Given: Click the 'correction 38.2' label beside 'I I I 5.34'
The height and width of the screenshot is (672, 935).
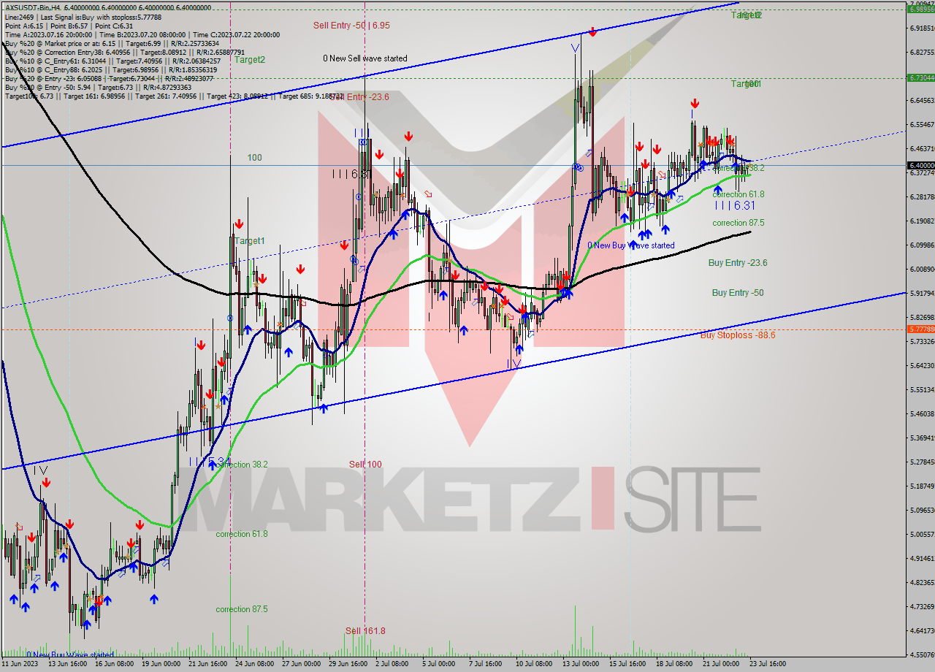Looking at the screenshot, I should click(243, 464).
